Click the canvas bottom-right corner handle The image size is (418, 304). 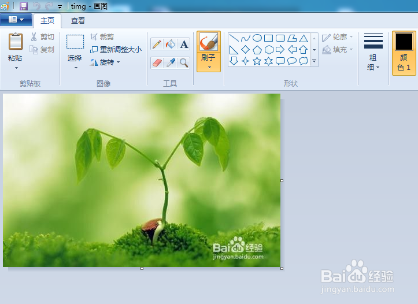282,269
